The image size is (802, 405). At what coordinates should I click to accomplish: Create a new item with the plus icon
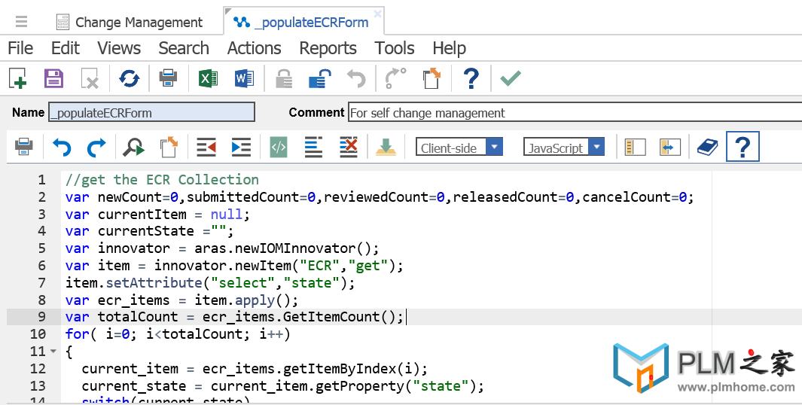[18, 78]
